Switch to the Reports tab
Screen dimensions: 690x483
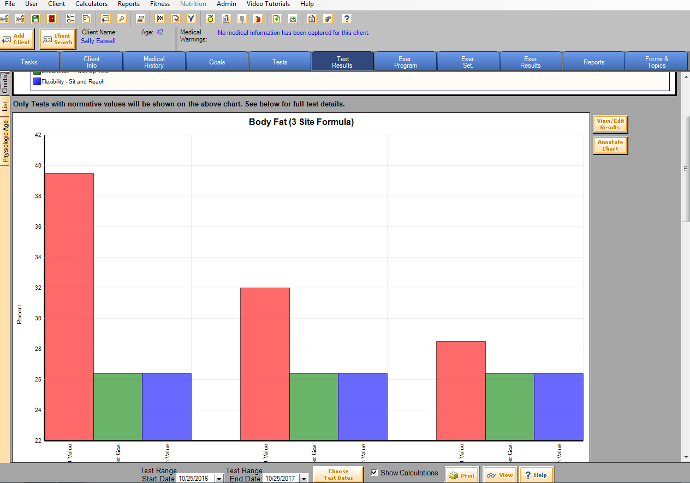pos(593,62)
